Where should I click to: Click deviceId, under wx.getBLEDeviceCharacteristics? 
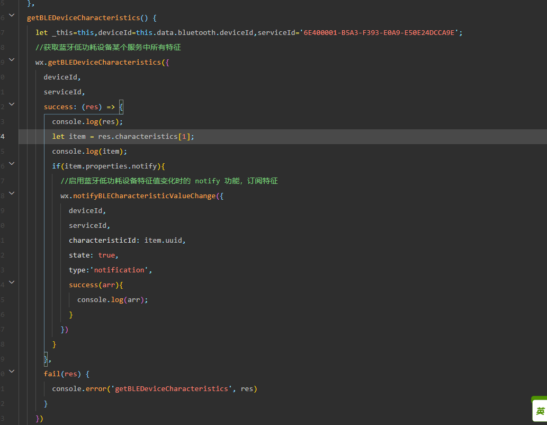pos(62,77)
